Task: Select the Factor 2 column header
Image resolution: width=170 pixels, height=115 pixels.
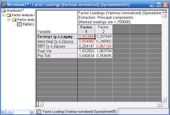Action: [x=104, y=29]
